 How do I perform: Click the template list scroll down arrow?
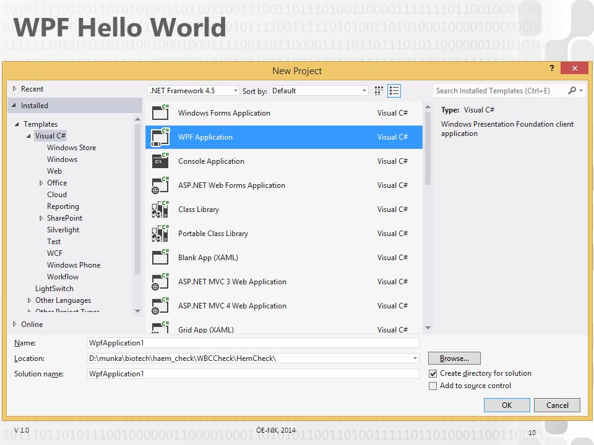pyautogui.click(x=428, y=328)
